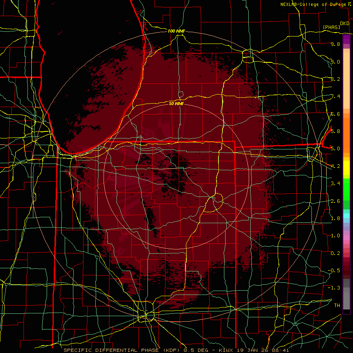
Task: Click the 8.2 value on color scale
Action: point(335,79)
